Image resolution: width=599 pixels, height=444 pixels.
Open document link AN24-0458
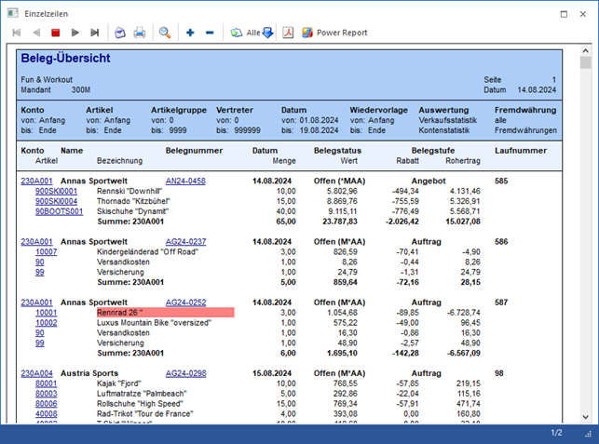click(x=185, y=181)
